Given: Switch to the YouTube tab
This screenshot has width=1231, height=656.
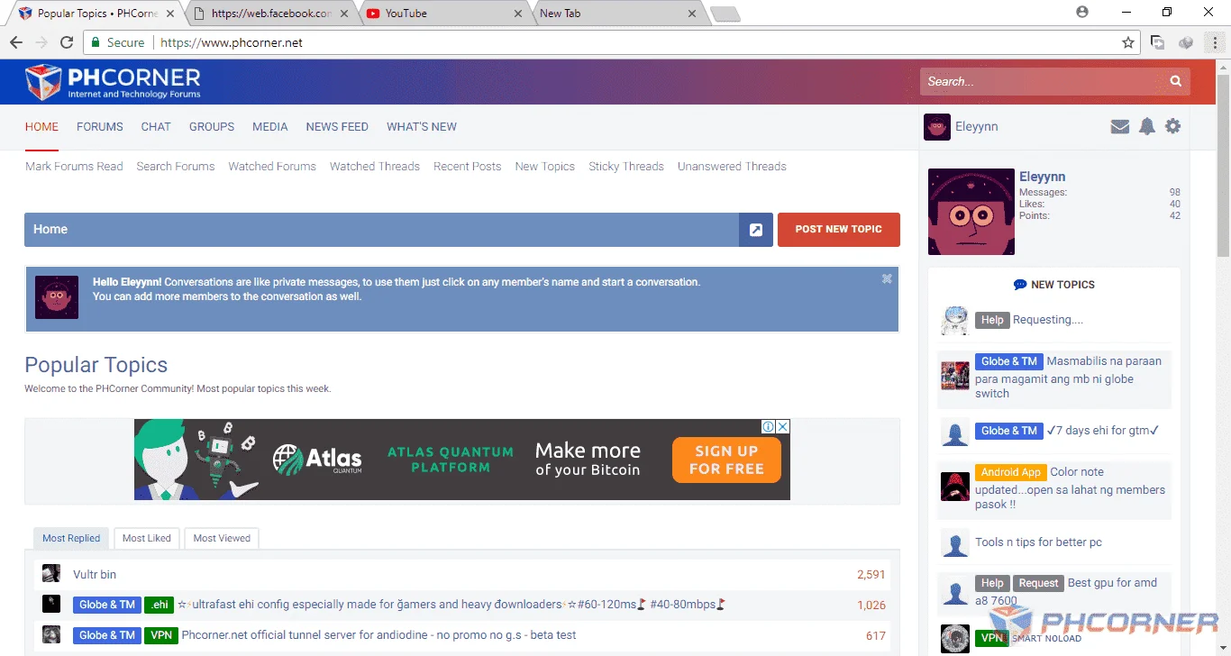Looking at the screenshot, I should coord(443,14).
